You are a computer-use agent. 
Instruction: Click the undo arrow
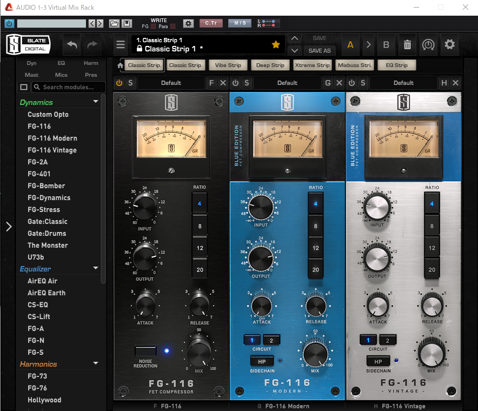72,45
